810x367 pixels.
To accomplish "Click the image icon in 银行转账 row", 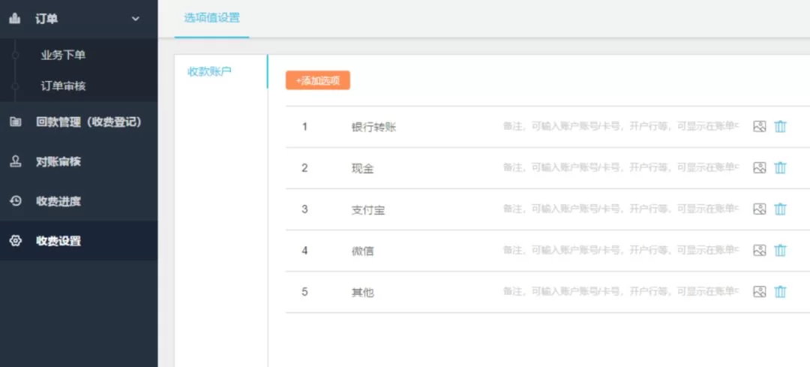I will [759, 127].
